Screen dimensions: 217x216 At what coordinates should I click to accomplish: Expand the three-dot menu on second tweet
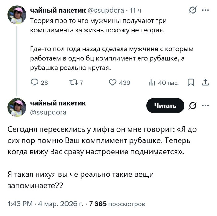[x=205, y=106]
